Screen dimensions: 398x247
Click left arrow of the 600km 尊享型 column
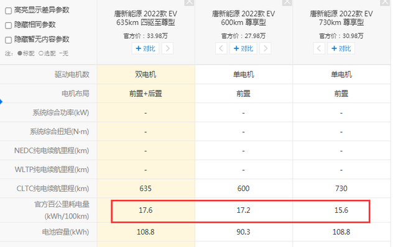tap(221, 48)
